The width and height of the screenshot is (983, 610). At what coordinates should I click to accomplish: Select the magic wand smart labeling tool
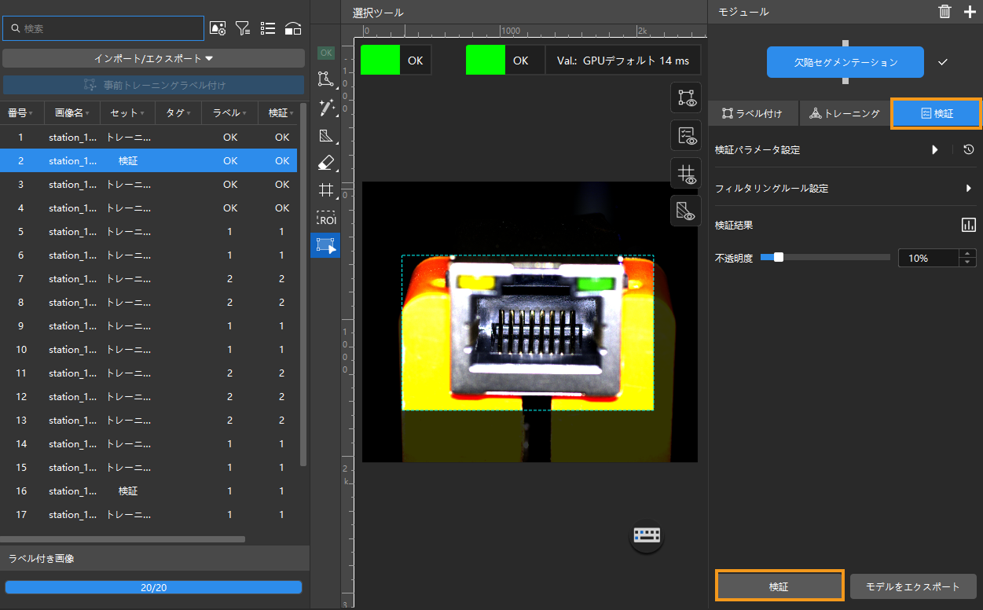click(325, 108)
